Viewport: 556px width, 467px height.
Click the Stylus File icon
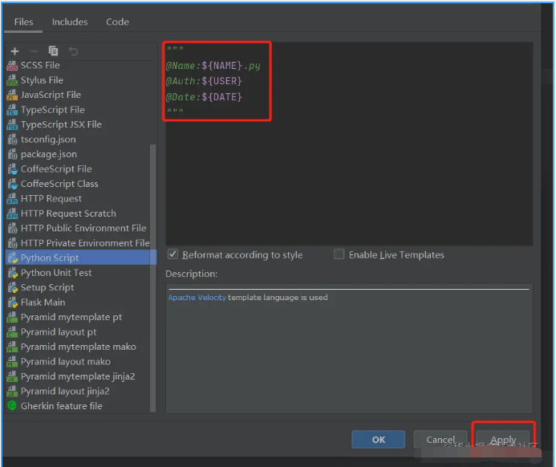(x=12, y=80)
